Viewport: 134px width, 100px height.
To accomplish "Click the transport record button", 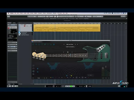I will [x=73, y=86].
